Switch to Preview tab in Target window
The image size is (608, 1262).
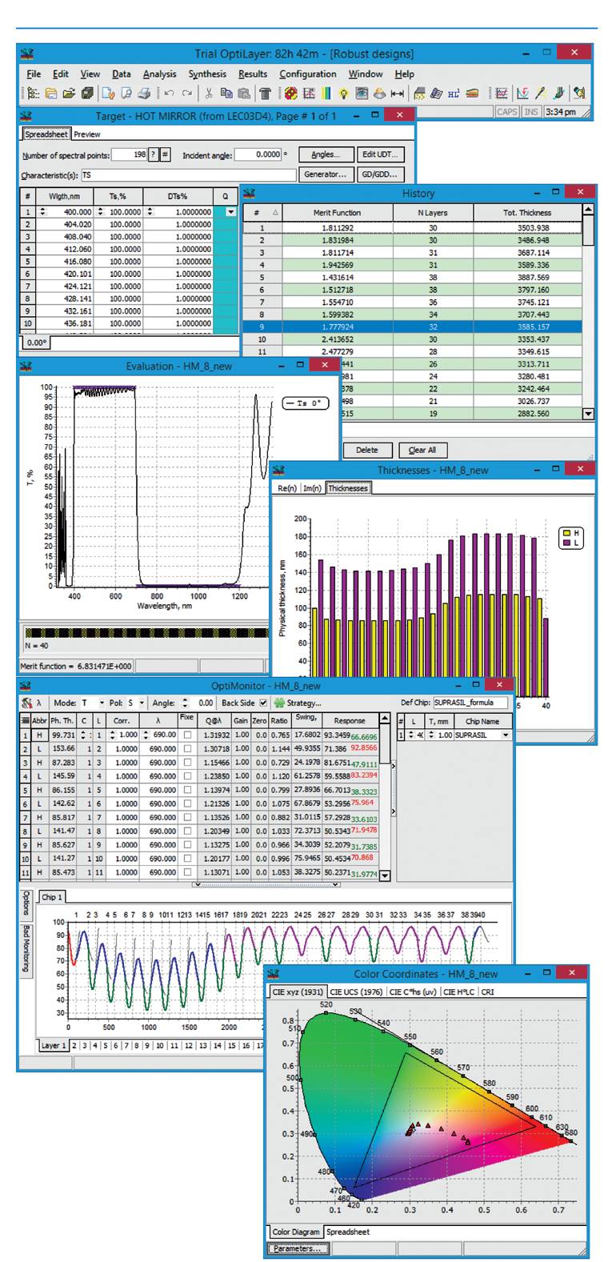click(x=87, y=134)
